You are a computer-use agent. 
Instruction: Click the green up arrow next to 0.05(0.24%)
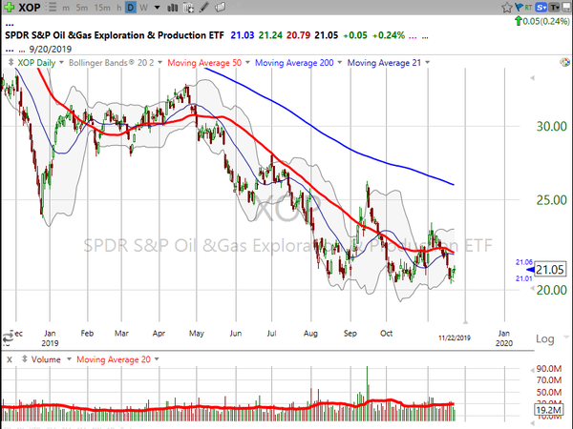[519, 21]
